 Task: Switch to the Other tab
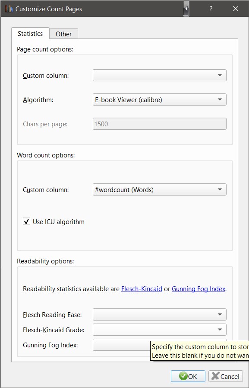tap(64, 34)
